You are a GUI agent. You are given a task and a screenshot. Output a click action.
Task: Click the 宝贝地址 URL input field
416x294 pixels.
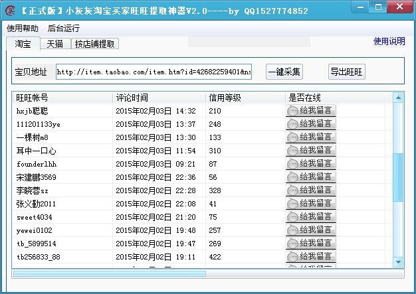point(154,72)
